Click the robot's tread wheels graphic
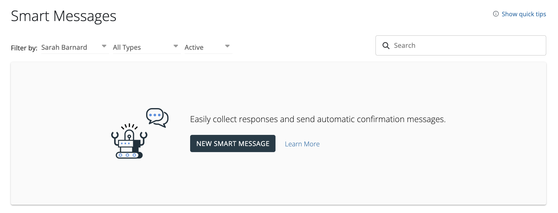Image resolution: width=558 pixels, height=213 pixels. (128, 155)
